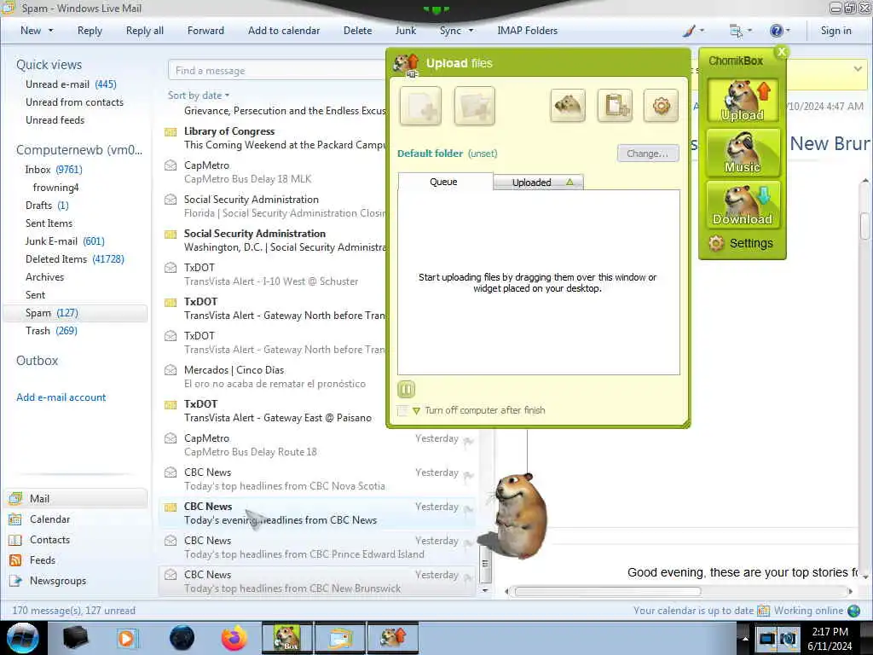Viewport: 873px width, 655px height.
Task: Open TxDOT Gateway East @ Paisano message
Action: (x=273, y=411)
